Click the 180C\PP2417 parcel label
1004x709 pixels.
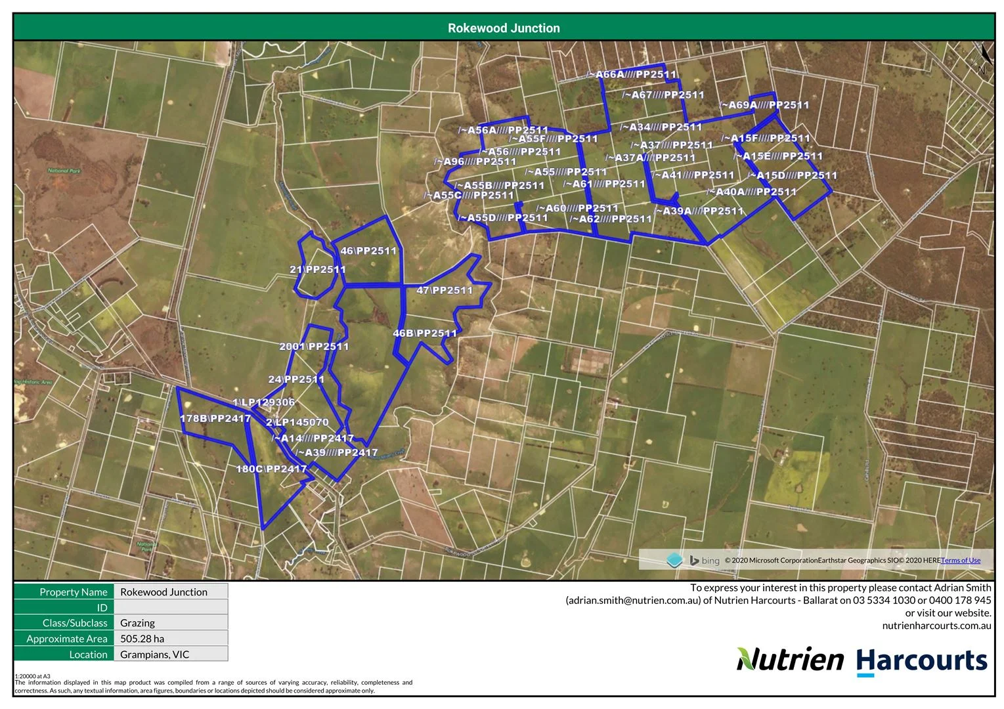271,469
